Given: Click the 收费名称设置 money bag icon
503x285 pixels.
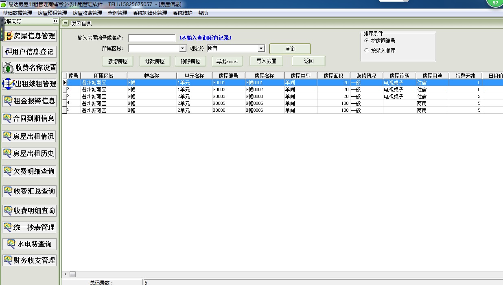Looking at the screenshot, I should coord(9,67).
